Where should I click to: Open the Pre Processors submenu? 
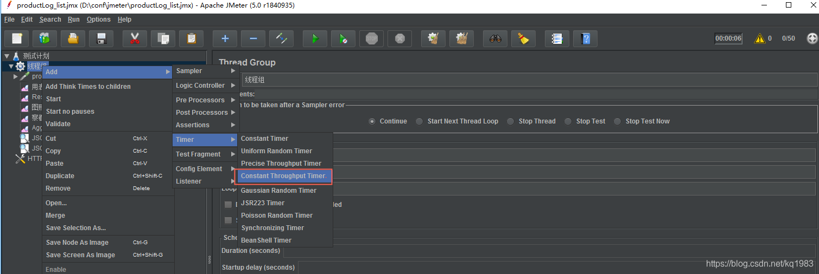(206, 100)
